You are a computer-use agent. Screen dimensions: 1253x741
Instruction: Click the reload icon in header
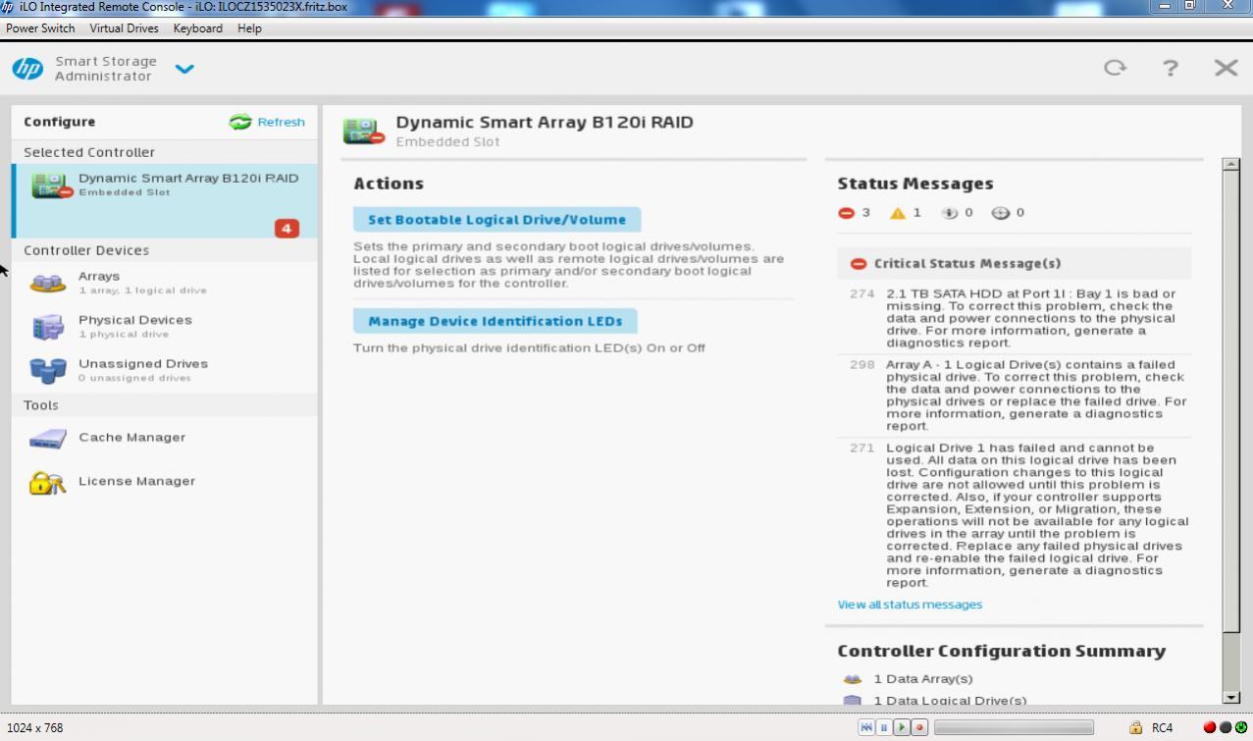click(1115, 68)
